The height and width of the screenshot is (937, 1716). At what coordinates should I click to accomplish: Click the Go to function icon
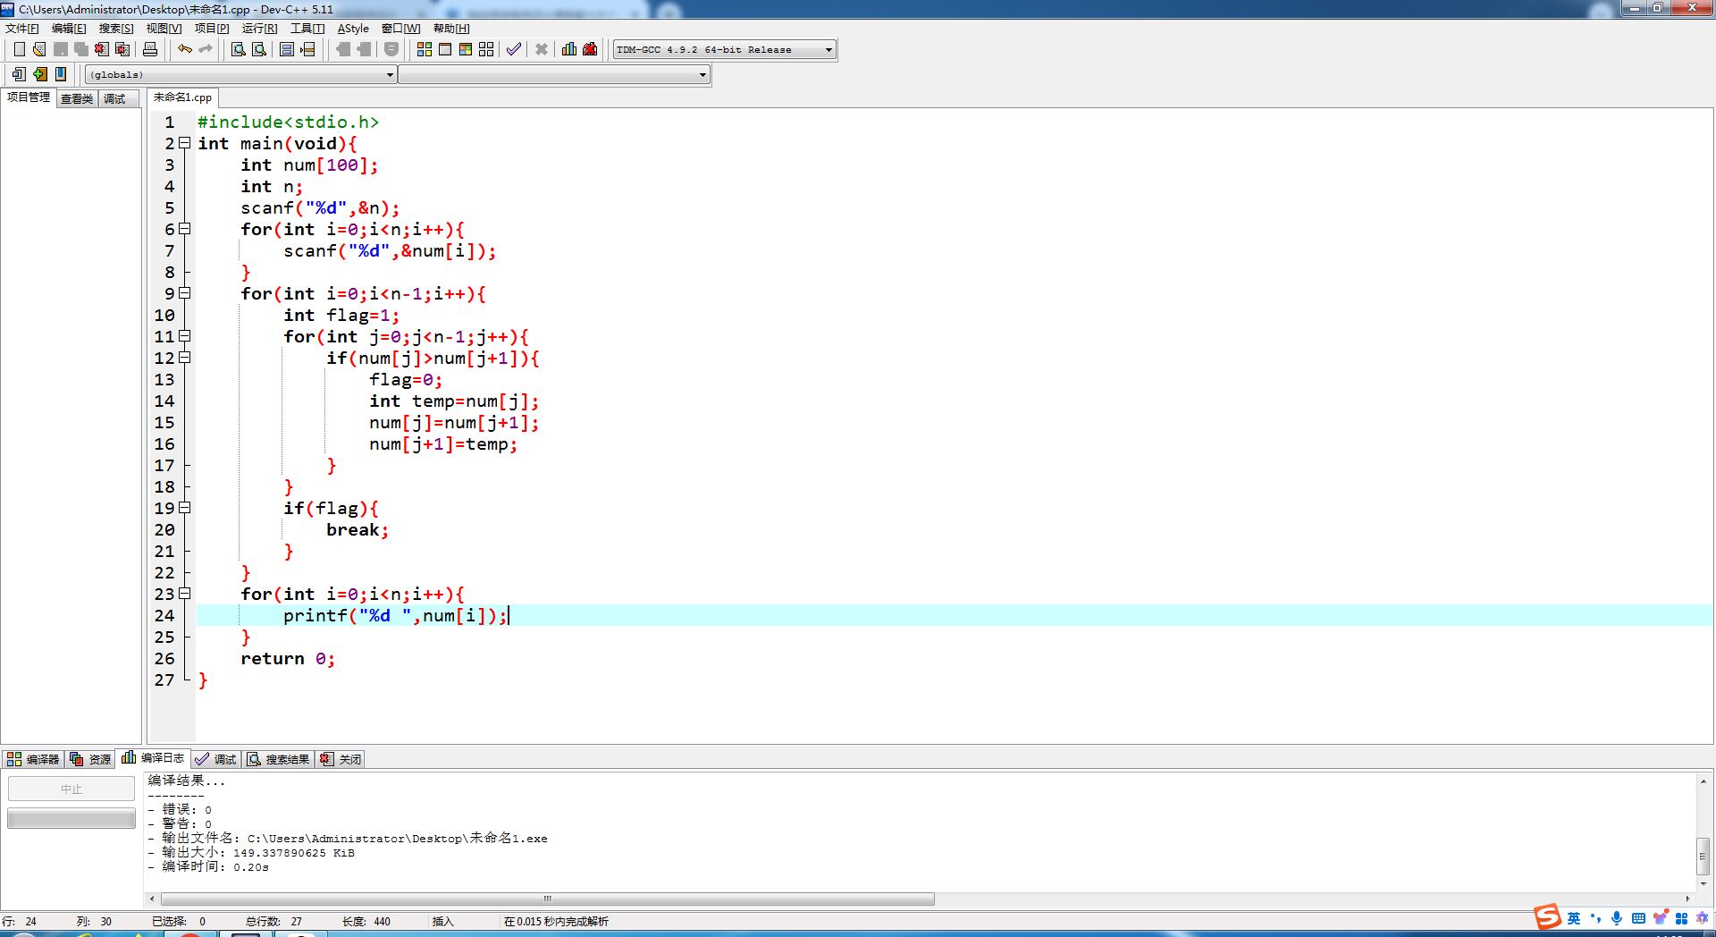287,49
